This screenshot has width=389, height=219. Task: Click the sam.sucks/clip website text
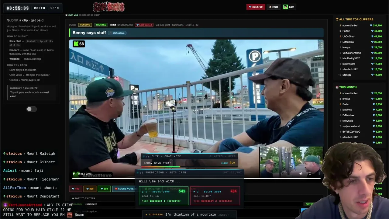(x=32, y=59)
